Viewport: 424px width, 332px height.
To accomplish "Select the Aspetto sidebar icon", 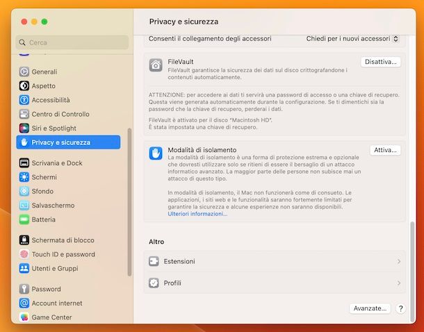I will [x=24, y=86].
